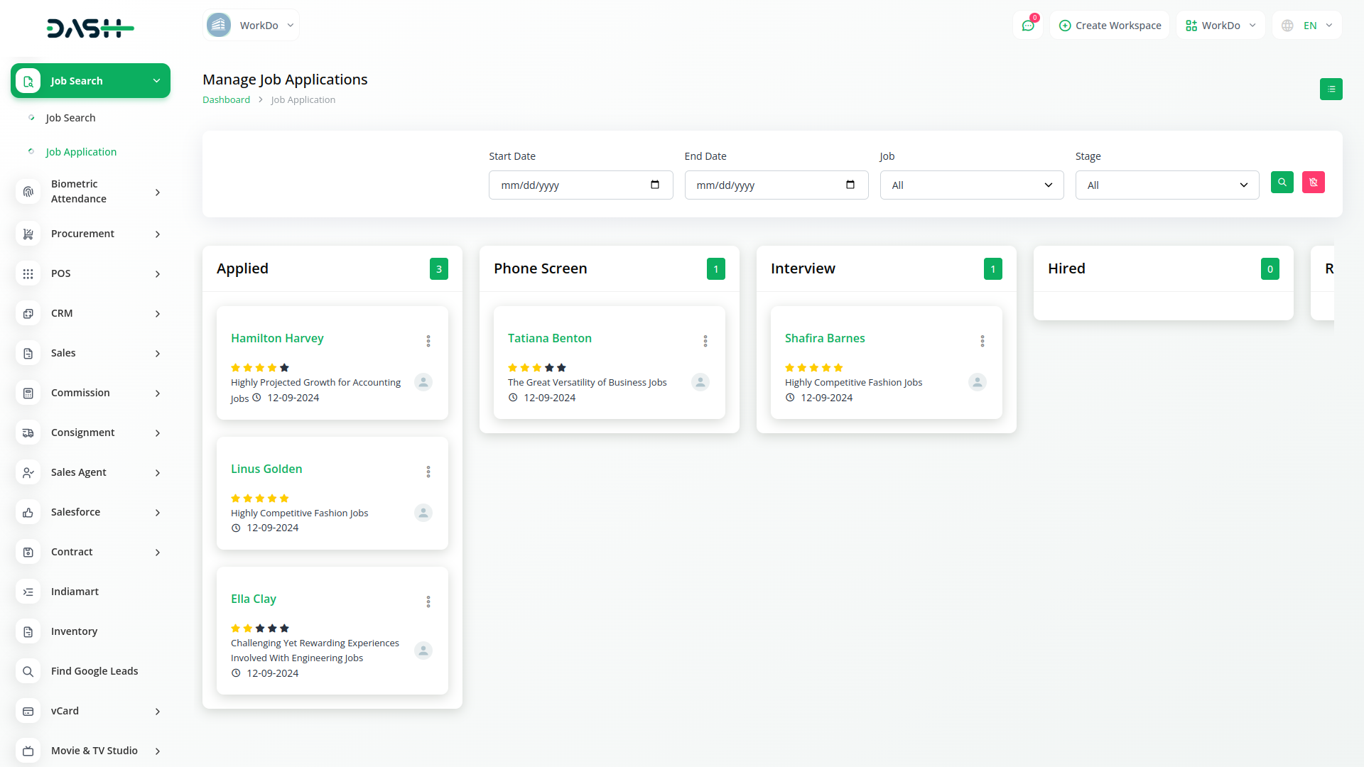Click the green search filter button
Screen dimensions: 1364x767
pos(1282,183)
